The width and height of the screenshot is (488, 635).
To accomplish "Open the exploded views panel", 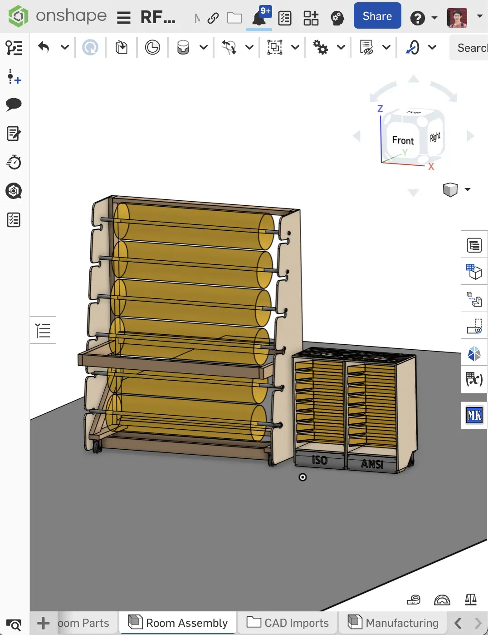I will pyautogui.click(x=474, y=299).
